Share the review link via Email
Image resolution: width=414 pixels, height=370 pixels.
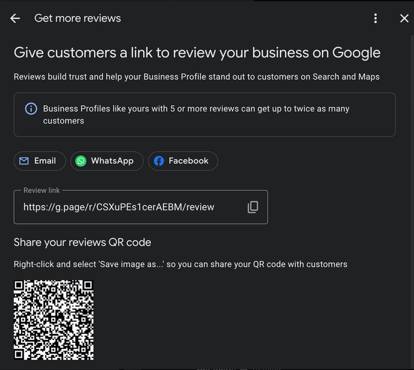pos(39,161)
